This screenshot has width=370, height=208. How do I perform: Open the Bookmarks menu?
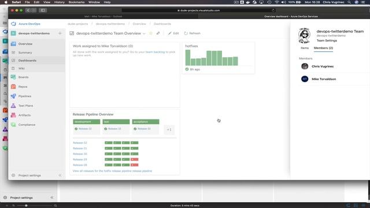76,2
